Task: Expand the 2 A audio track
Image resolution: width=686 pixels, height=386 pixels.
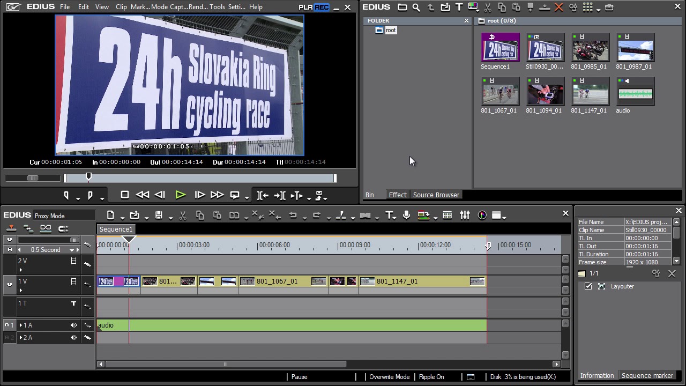Action: (21, 338)
